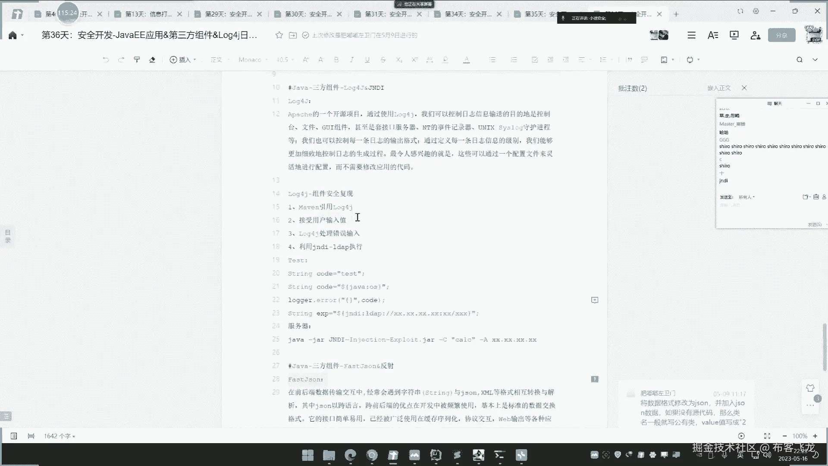Image resolution: width=828 pixels, height=466 pixels.
Task: Open the search icon in toolbar
Action: [799, 60]
